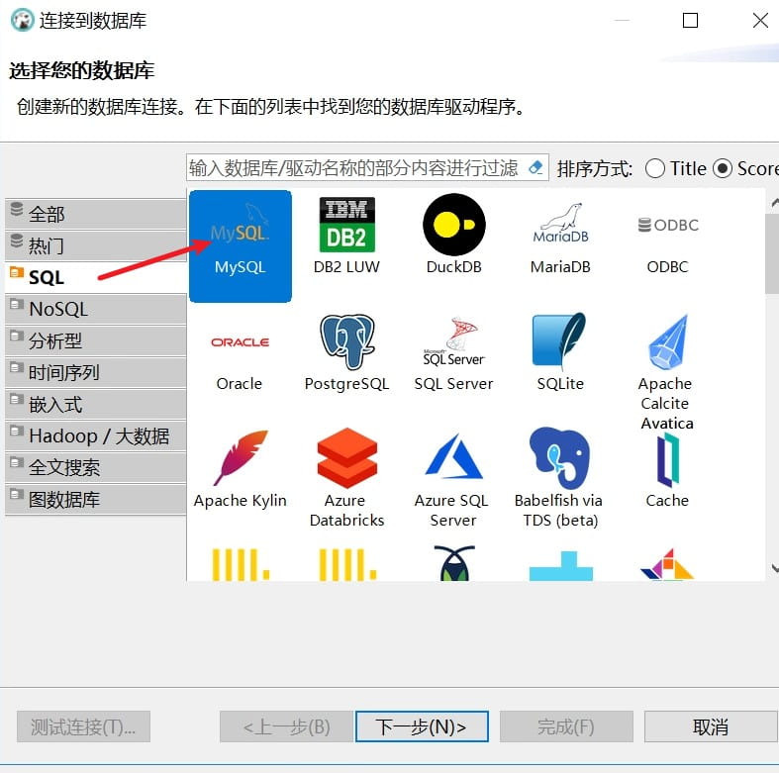Pick the SQL Server driver
The height and width of the screenshot is (773, 779).
tap(453, 353)
